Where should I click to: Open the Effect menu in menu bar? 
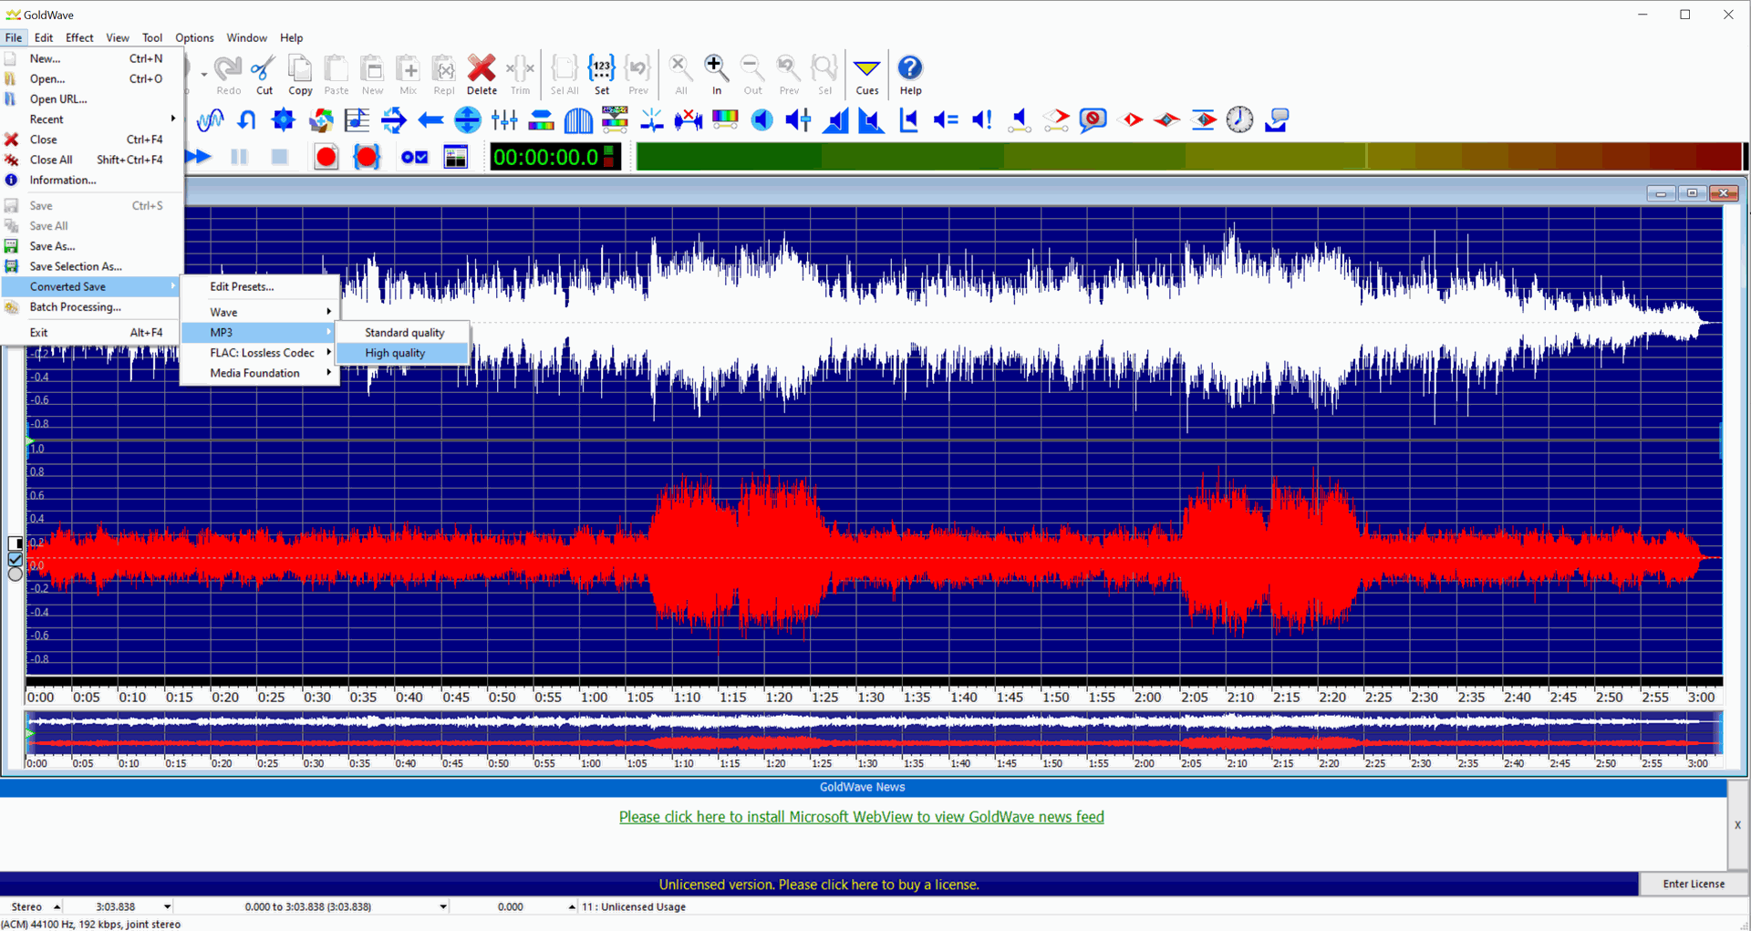[x=79, y=37]
